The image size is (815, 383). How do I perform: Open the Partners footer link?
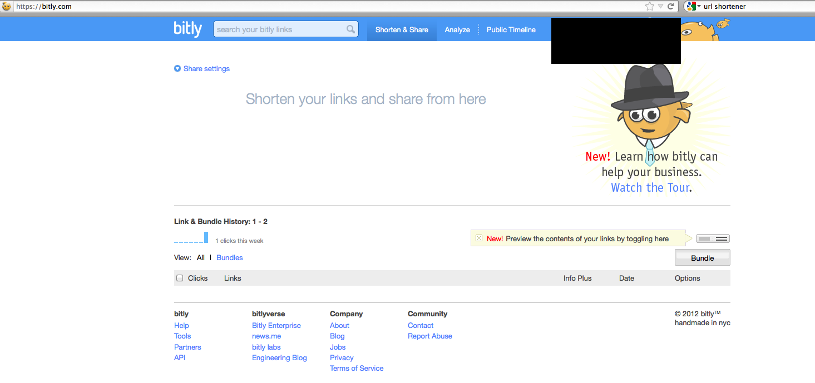click(187, 347)
